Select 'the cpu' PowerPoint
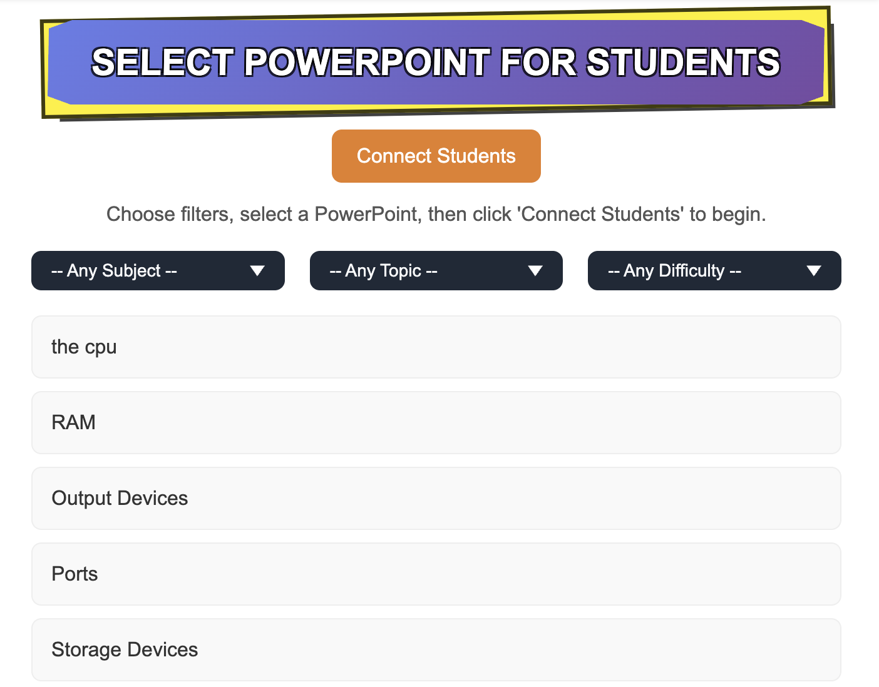 436,347
